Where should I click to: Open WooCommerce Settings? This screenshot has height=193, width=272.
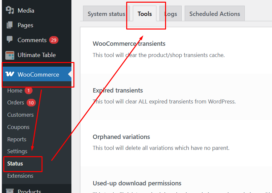(17, 151)
